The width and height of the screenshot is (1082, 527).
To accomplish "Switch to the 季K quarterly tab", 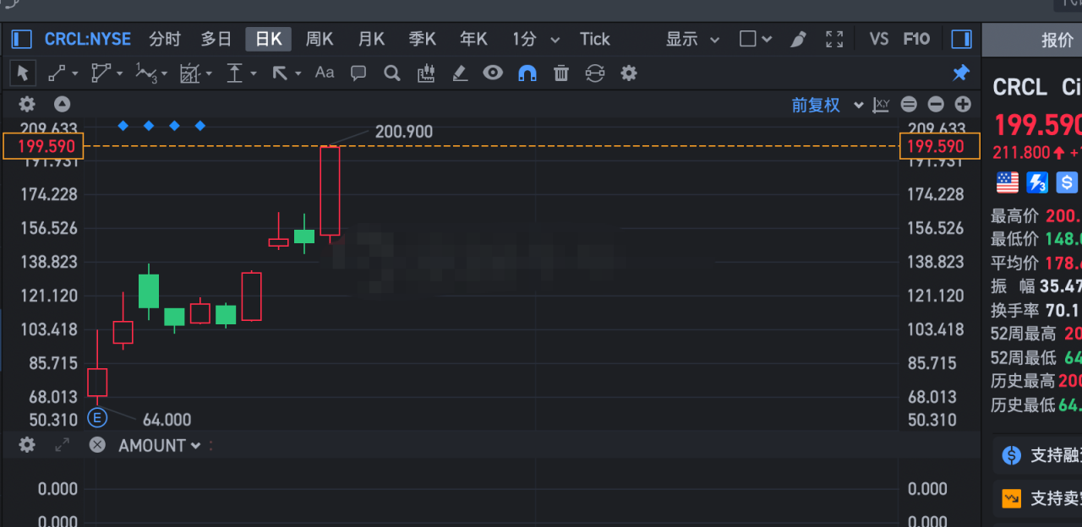I will click(423, 39).
